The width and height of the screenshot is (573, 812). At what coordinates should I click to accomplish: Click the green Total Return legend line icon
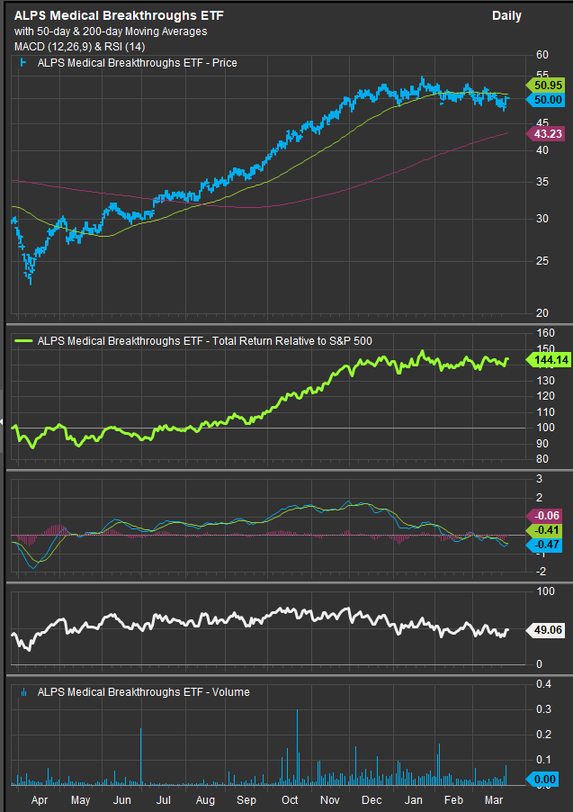pyautogui.click(x=23, y=341)
